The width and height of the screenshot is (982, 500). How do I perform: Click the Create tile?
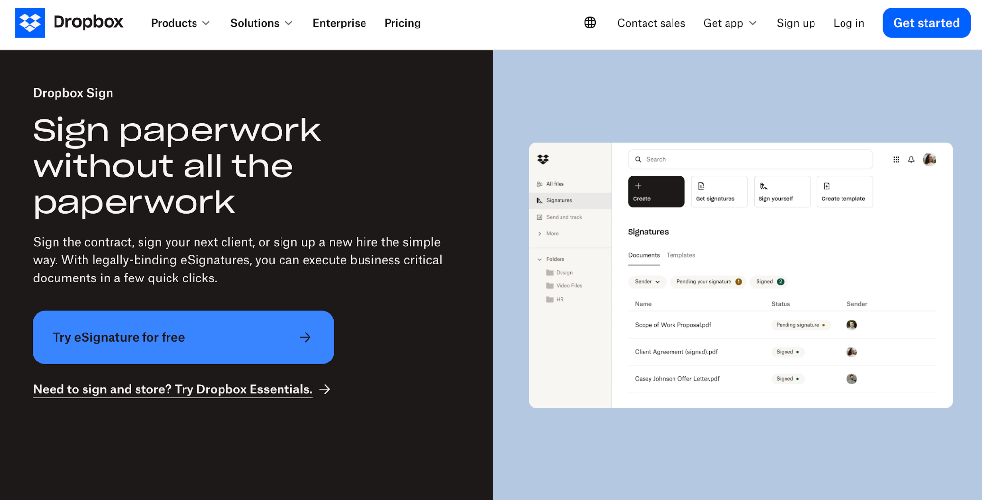point(656,192)
